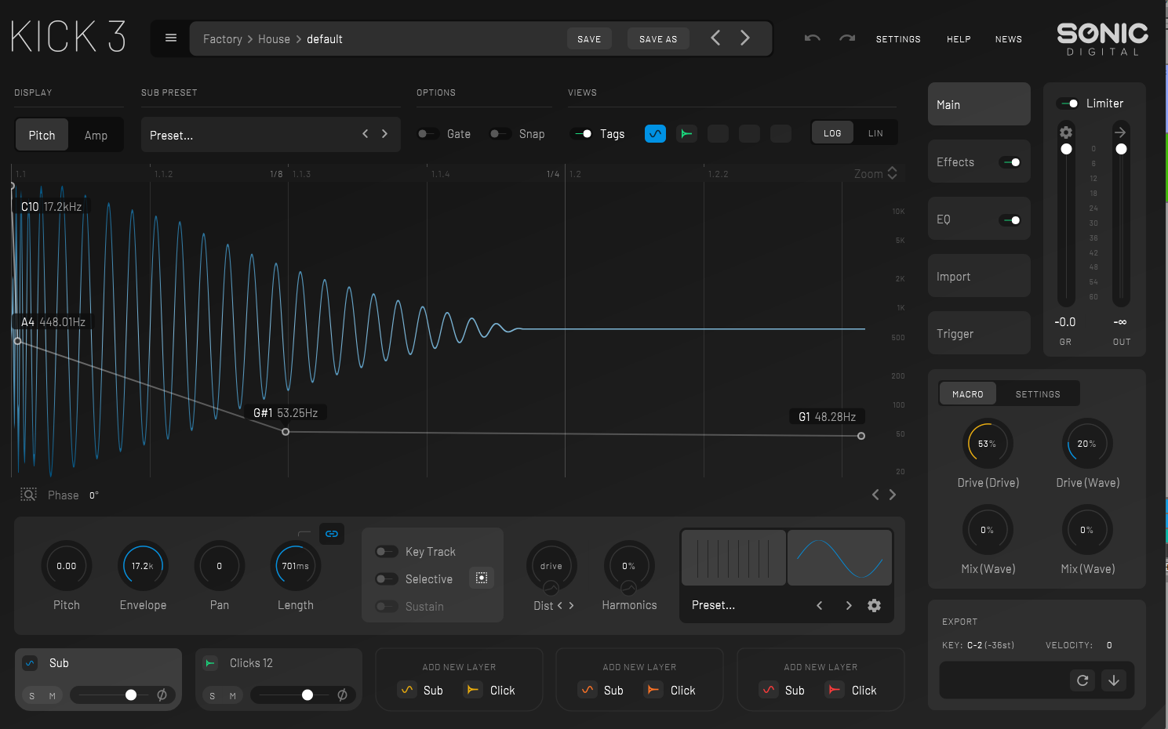Select the green click view icon
Viewport: 1168px width, 729px height.
click(x=686, y=134)
